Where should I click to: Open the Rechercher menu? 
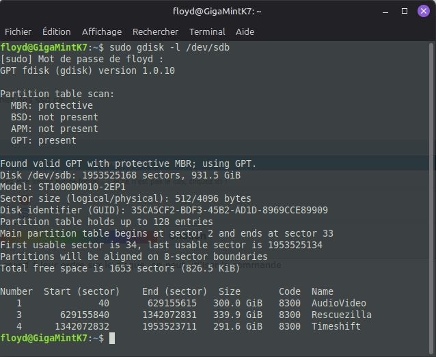pyautogui.click(x=155, y=31)
